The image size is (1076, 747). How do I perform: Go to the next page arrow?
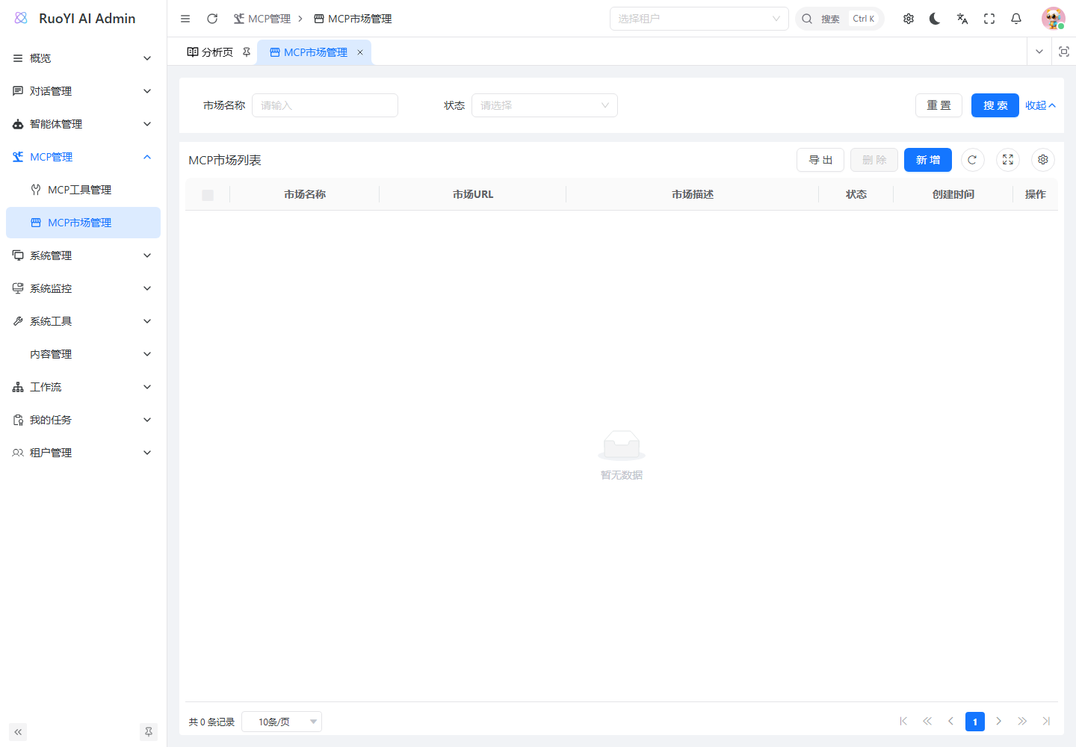998,721
